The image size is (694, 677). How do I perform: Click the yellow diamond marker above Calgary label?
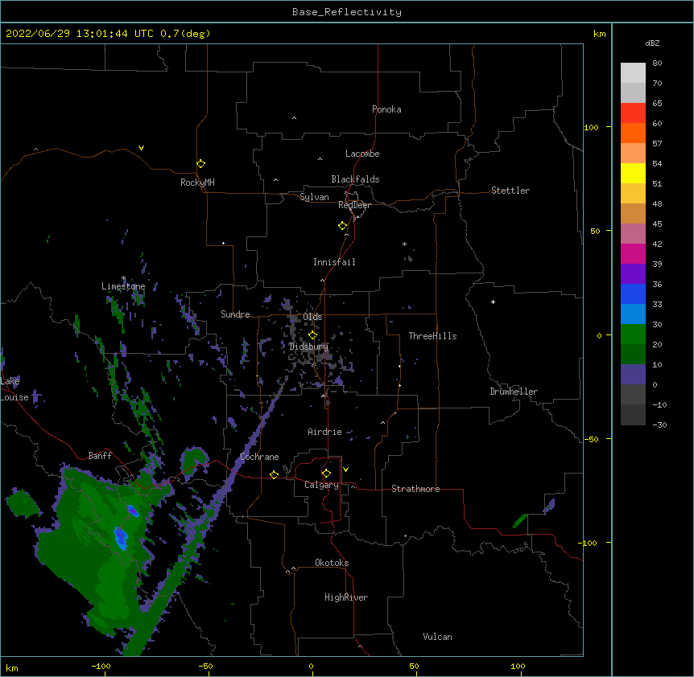pyautogui.click(x=326, y=474)
